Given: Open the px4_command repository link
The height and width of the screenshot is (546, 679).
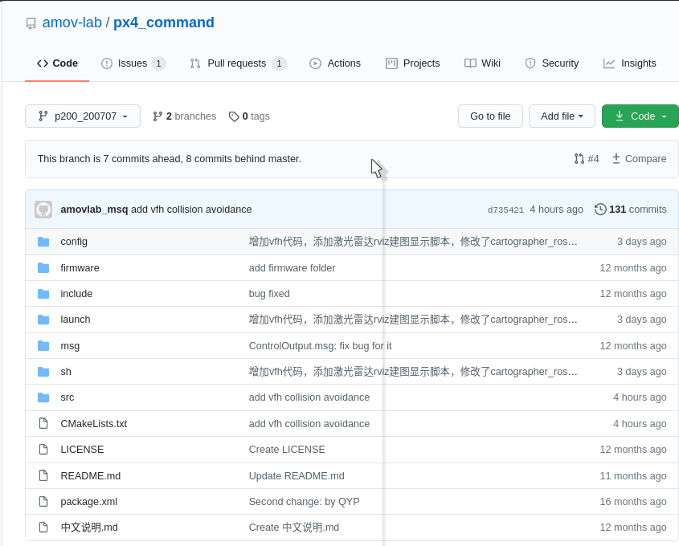Looking at the screenshot, I should (164, 22).
